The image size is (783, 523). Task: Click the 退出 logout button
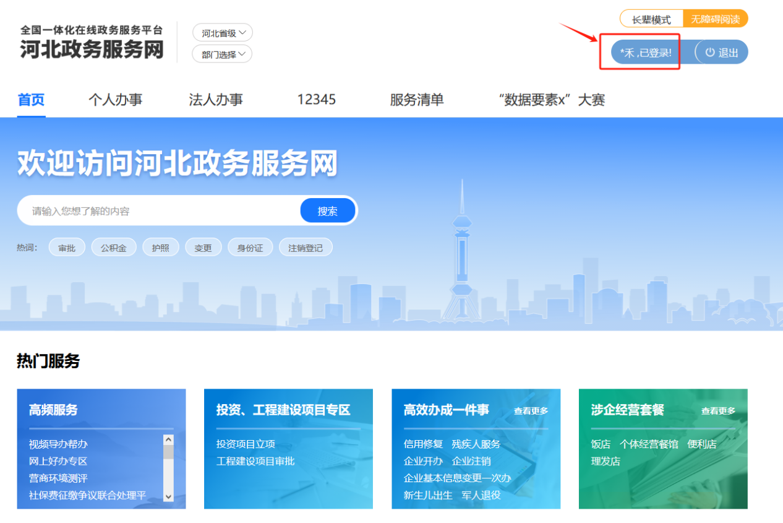click(722, 53)
